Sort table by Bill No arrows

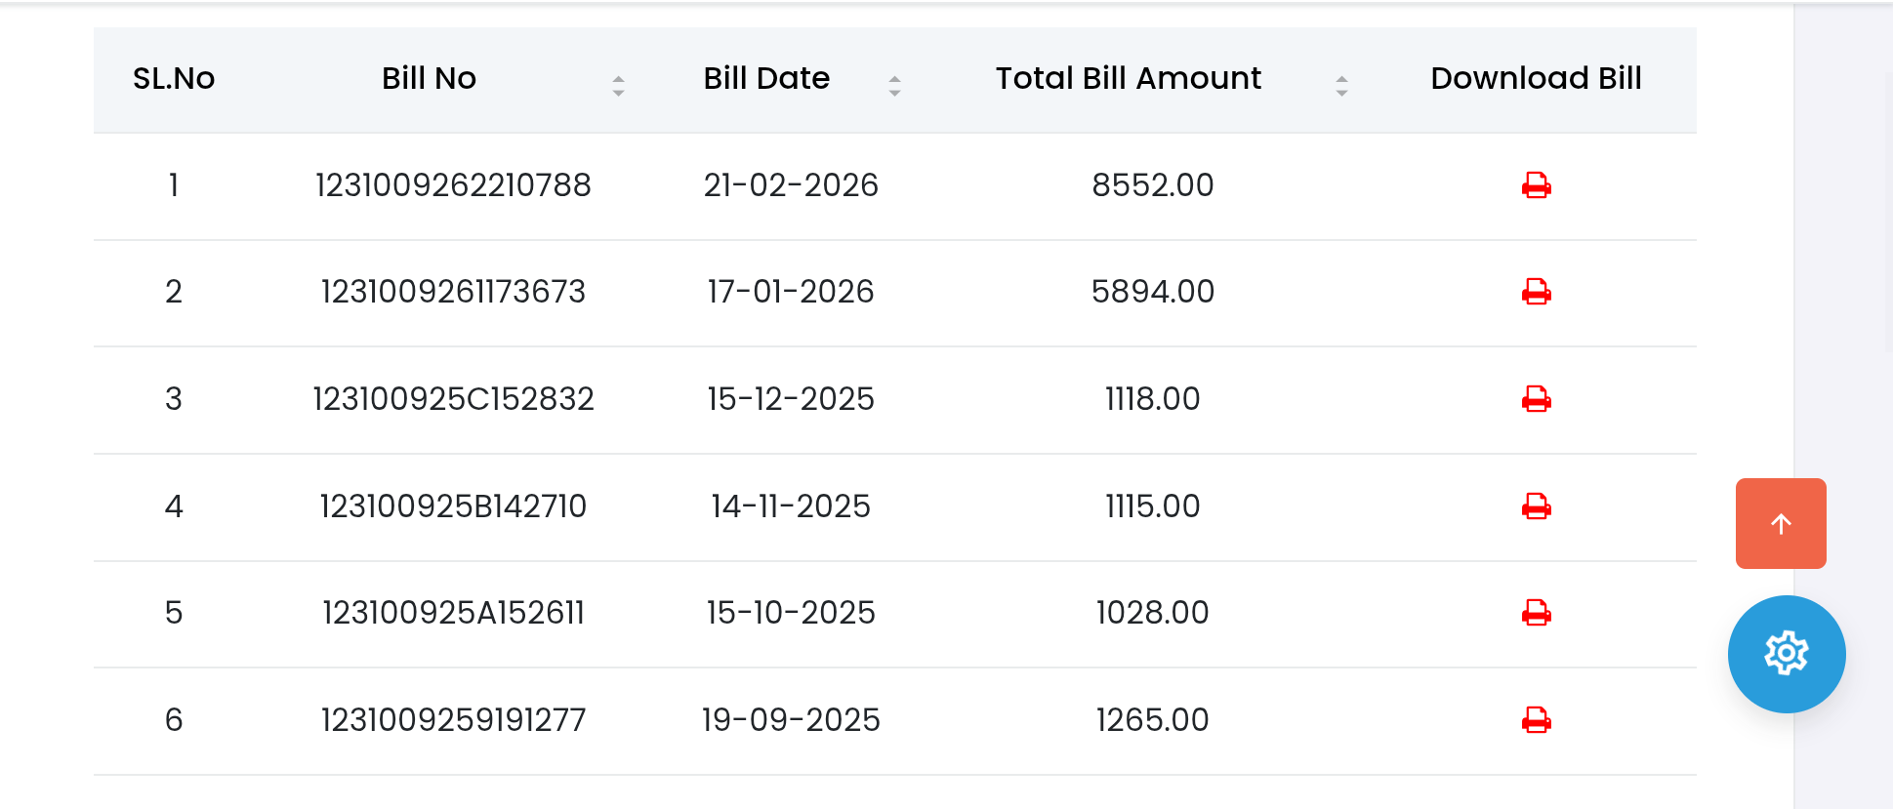618,86
